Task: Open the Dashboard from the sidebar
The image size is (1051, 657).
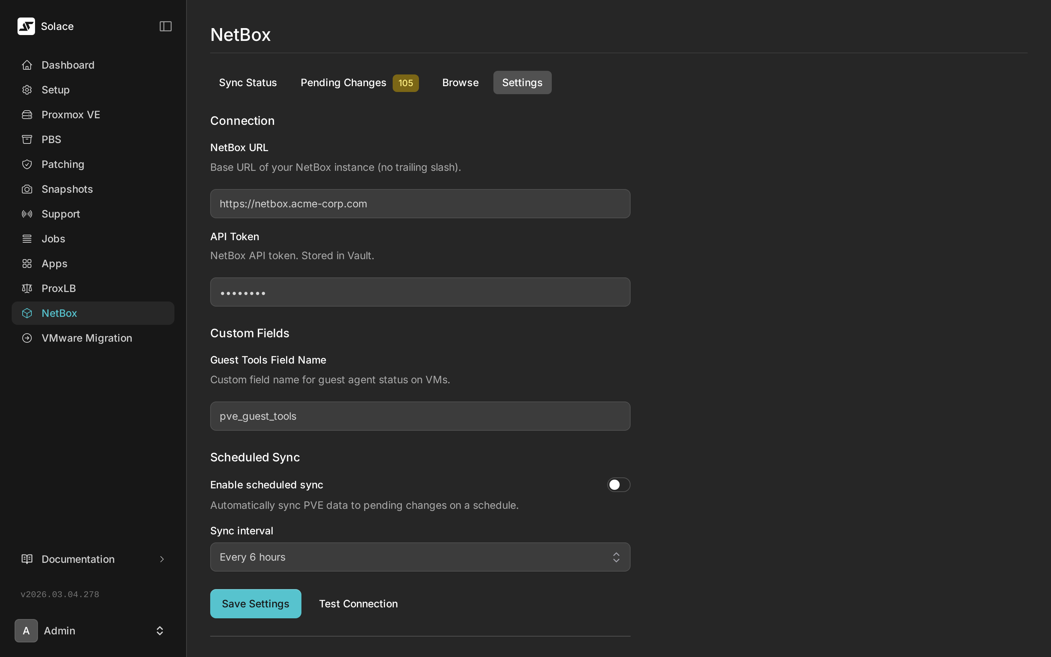Action: [68, 65]
